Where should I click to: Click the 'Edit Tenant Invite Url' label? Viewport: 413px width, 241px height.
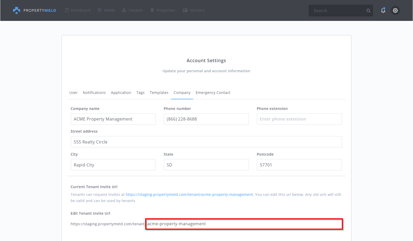coord(90,213)
